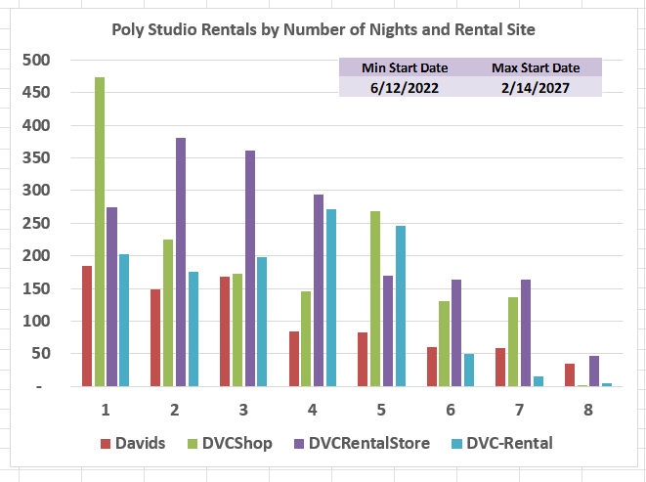Click the 250 label on the vertical axis
Image resolution: width=646 pixels, height=482 pixels.
click(x=36, y=224)
